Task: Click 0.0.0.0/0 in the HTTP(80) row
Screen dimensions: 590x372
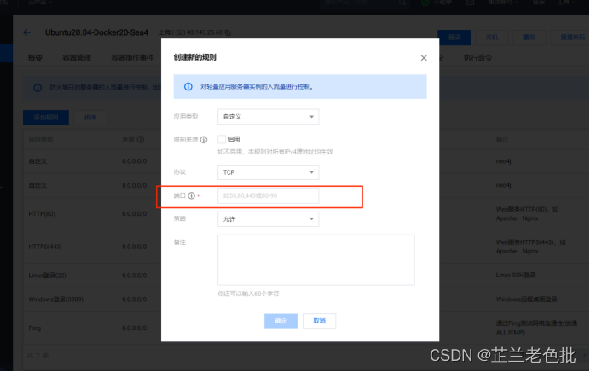Action: pyautogui.click(x=135, y=214)
